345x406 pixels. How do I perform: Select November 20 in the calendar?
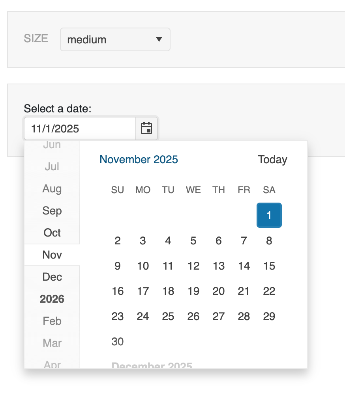(x=219, y=291)
